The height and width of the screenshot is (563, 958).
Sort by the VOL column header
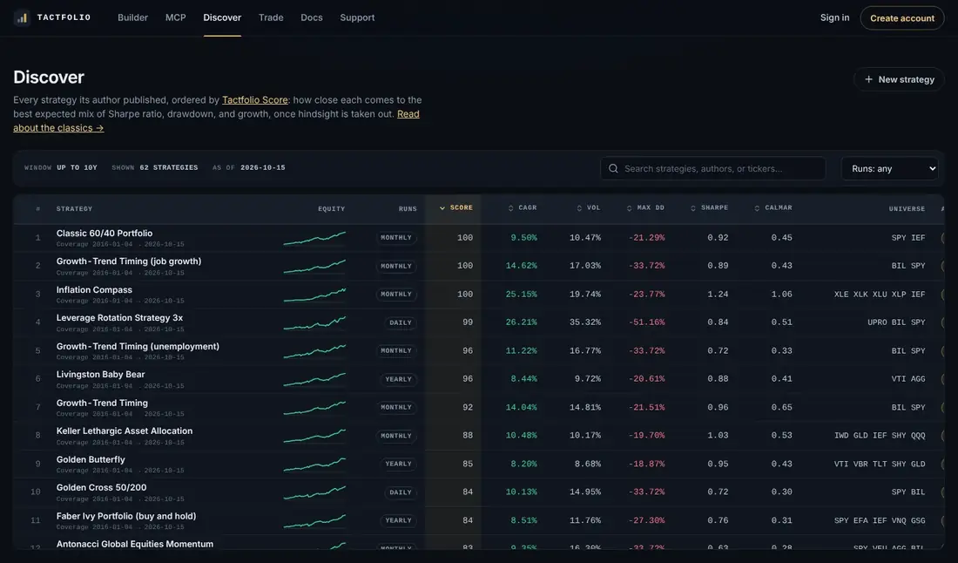[x=589, y=207]
